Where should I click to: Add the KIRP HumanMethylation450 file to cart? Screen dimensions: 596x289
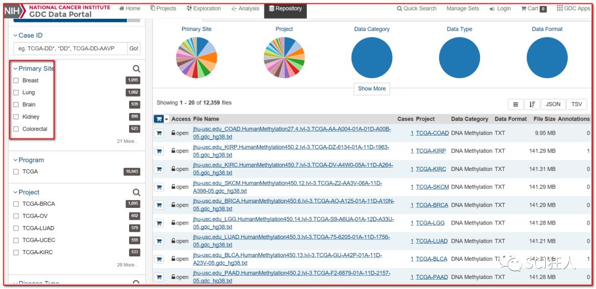(x=159, y=151)
